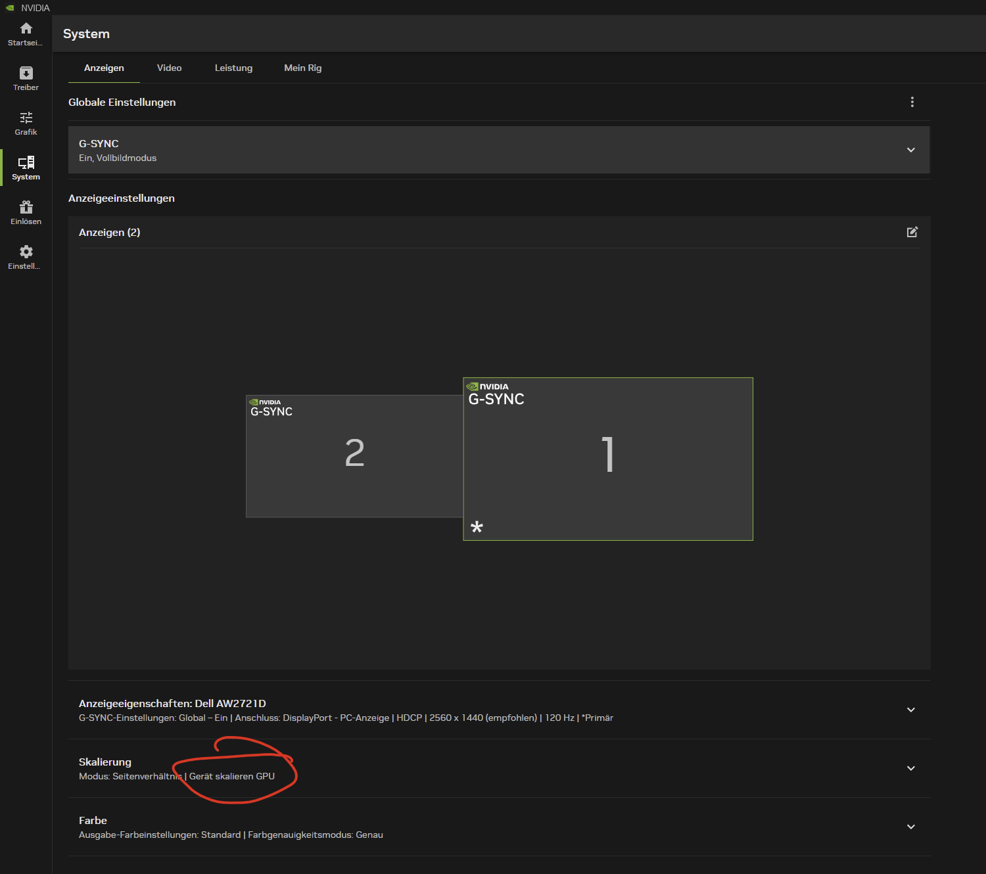Click the G-SYNC badge on display 2

[271, 407]
